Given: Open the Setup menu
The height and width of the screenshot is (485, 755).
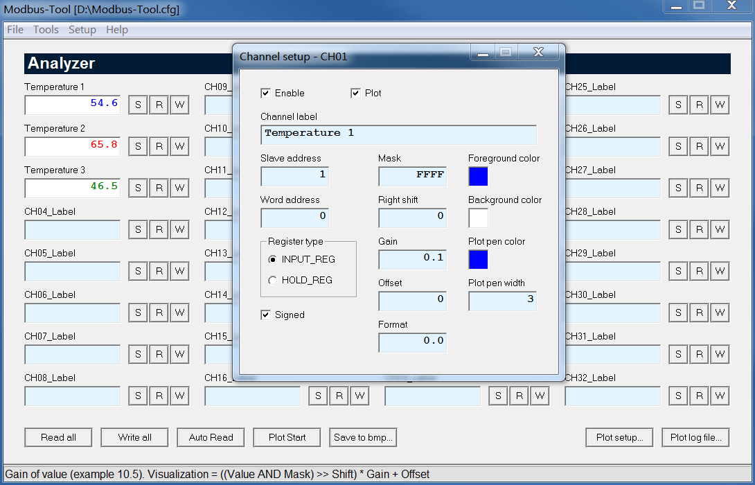Looking at the screenshot, I should coord(82,29).
